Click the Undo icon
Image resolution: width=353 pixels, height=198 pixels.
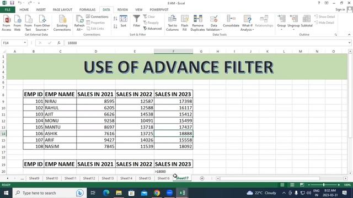20,3
